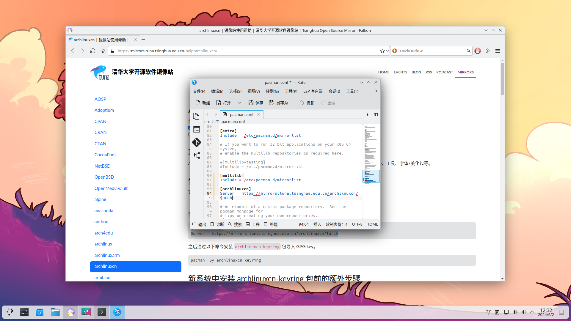The height and width of the screenshot is (321, 571).
Task: Click Falkon's reload page icon
Action: click(93, 51)
